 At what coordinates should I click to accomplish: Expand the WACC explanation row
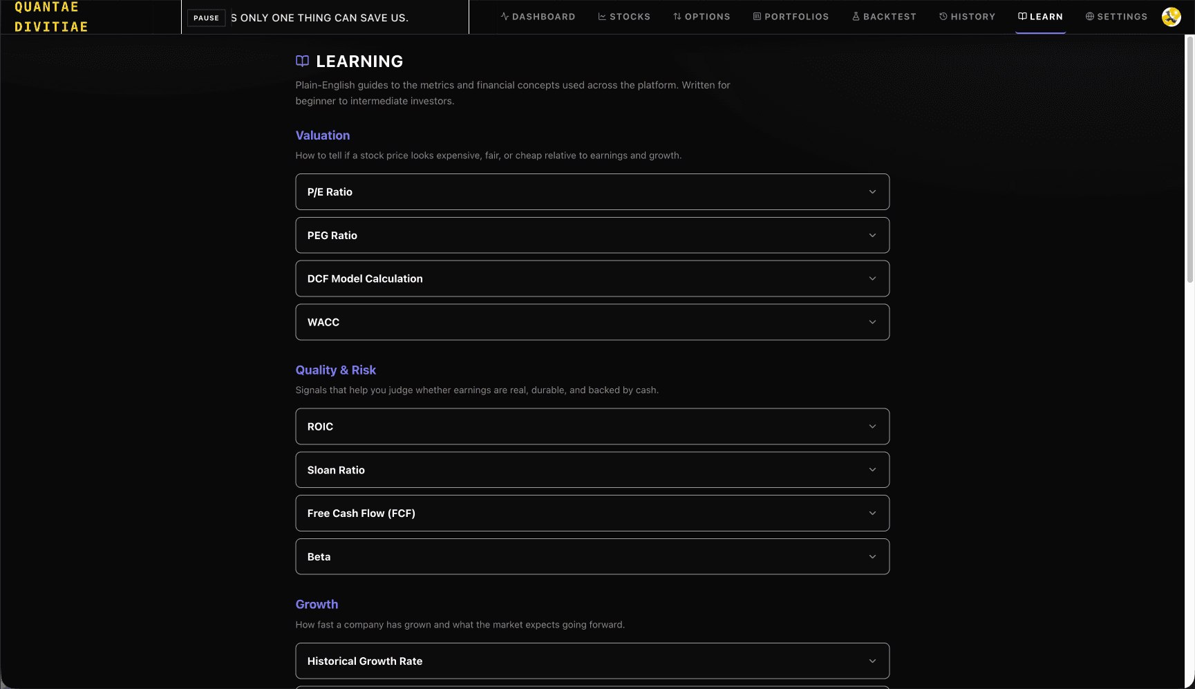592,322
